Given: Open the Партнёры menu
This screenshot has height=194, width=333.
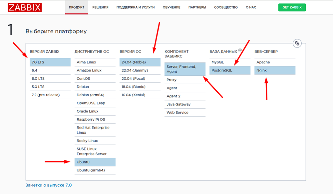Looking at the screenshot, I should [197, 7].
